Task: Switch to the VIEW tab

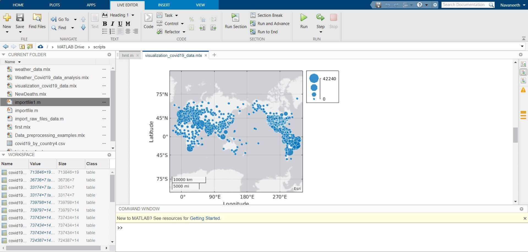Action: click(200, 5)
